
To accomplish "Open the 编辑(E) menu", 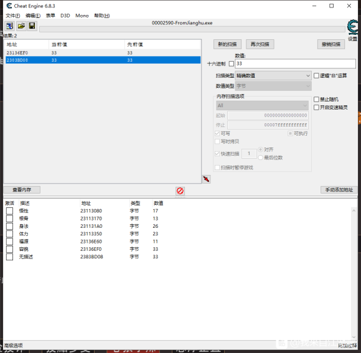I will (x=33, y=16).
